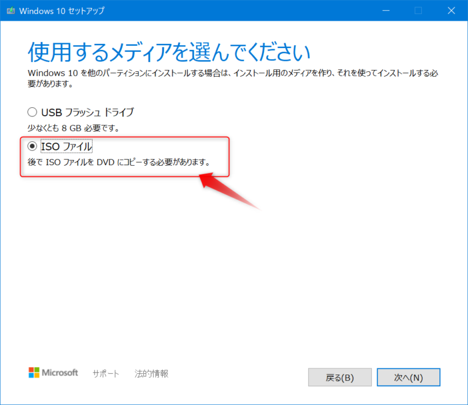Click the text 少なくとも 8 GB 必要です。

(73, 129)
